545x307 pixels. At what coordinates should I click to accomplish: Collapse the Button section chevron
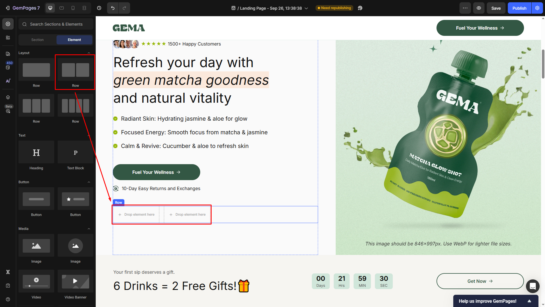[89, 182]
